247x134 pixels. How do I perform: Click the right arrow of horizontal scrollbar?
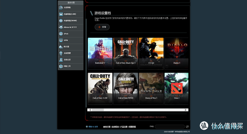point(186,110)
